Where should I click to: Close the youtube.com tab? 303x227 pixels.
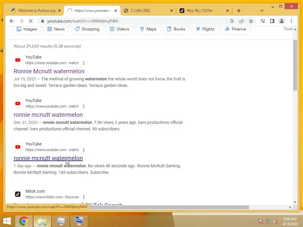click(x=116, y=11)
